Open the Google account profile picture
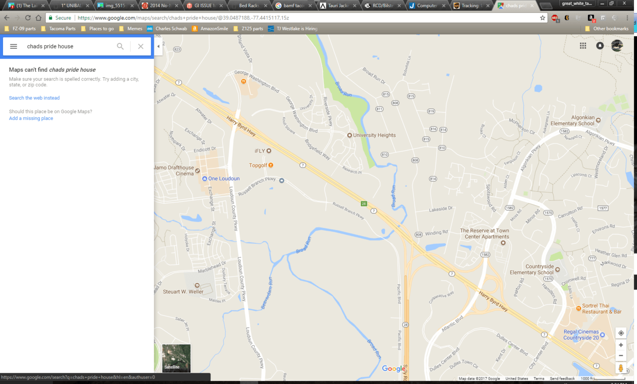 617,46
